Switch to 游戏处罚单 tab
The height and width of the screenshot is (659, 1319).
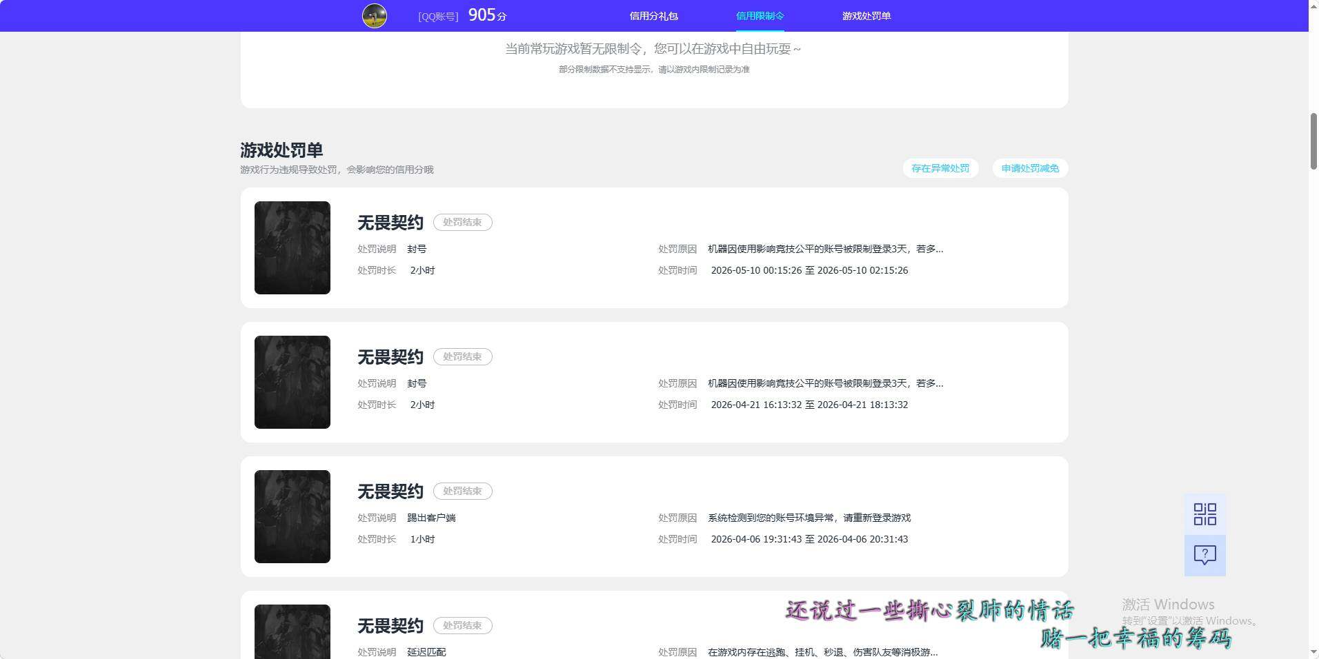tap(866, 16)
